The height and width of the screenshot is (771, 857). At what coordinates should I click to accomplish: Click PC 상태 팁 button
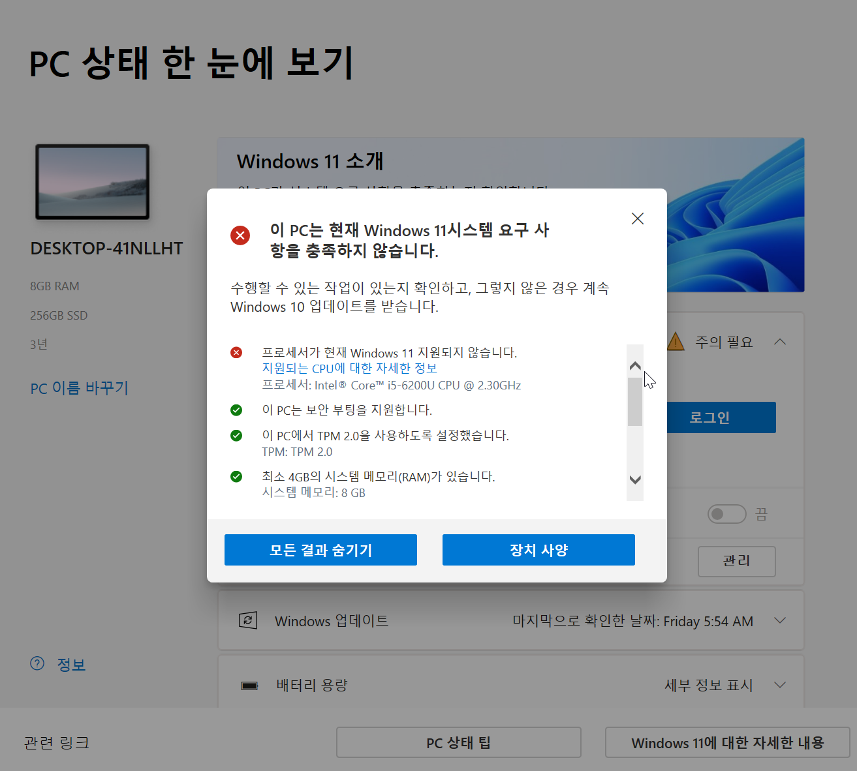coord(459,742)
